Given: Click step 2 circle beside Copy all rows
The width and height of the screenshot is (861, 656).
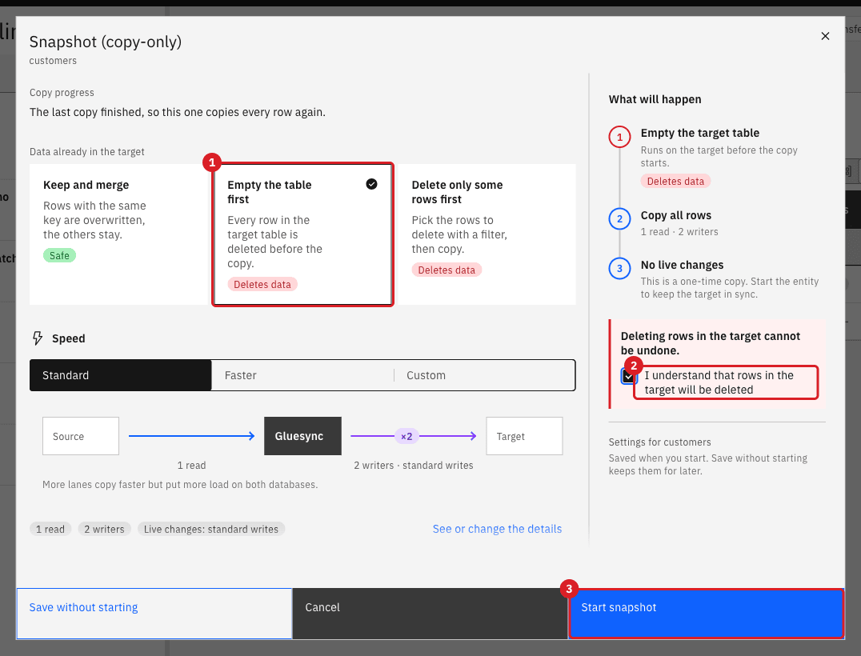Looking at the screenshot, I should (x=619, y=219).
